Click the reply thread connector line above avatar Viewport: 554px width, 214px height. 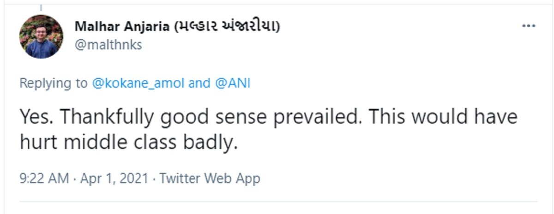41,7
